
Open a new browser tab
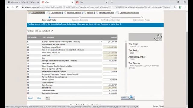pyautogui.click(x=112, y=2)
